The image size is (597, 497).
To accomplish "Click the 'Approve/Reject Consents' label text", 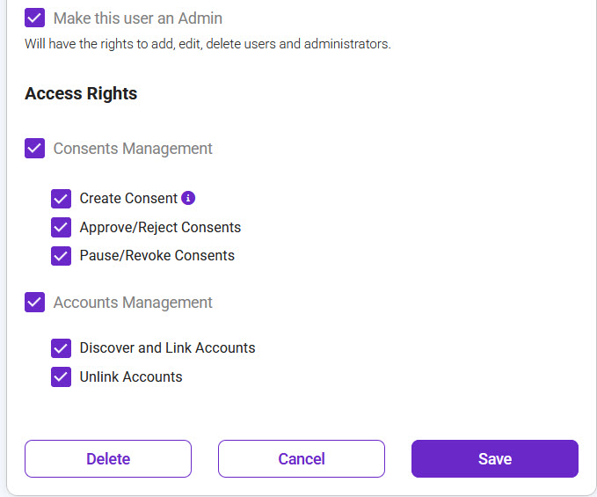I will (160, 227).
